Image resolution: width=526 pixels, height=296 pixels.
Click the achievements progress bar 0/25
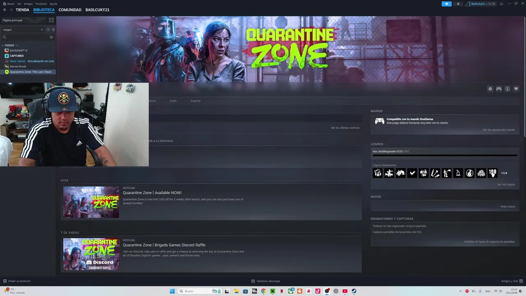point(445,155)
